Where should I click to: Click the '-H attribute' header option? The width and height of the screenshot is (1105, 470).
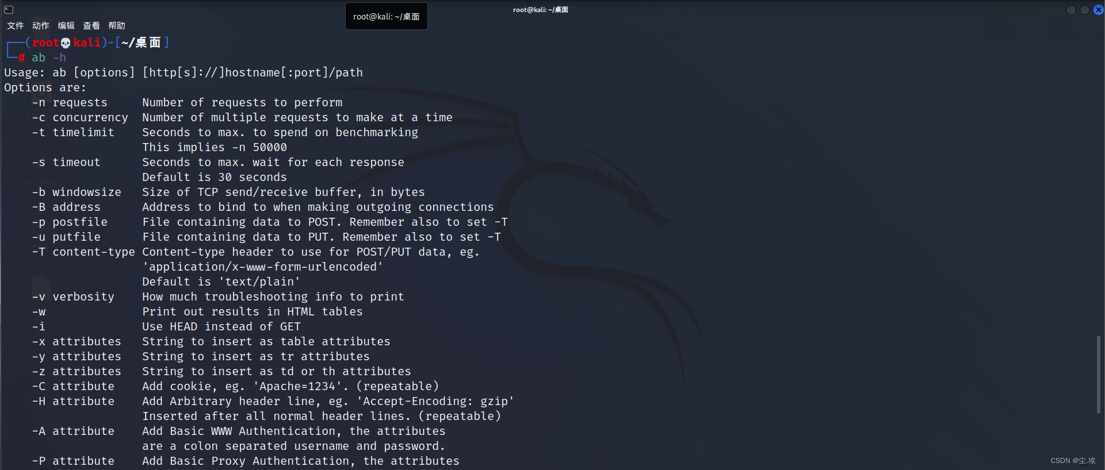click(273, 401)
